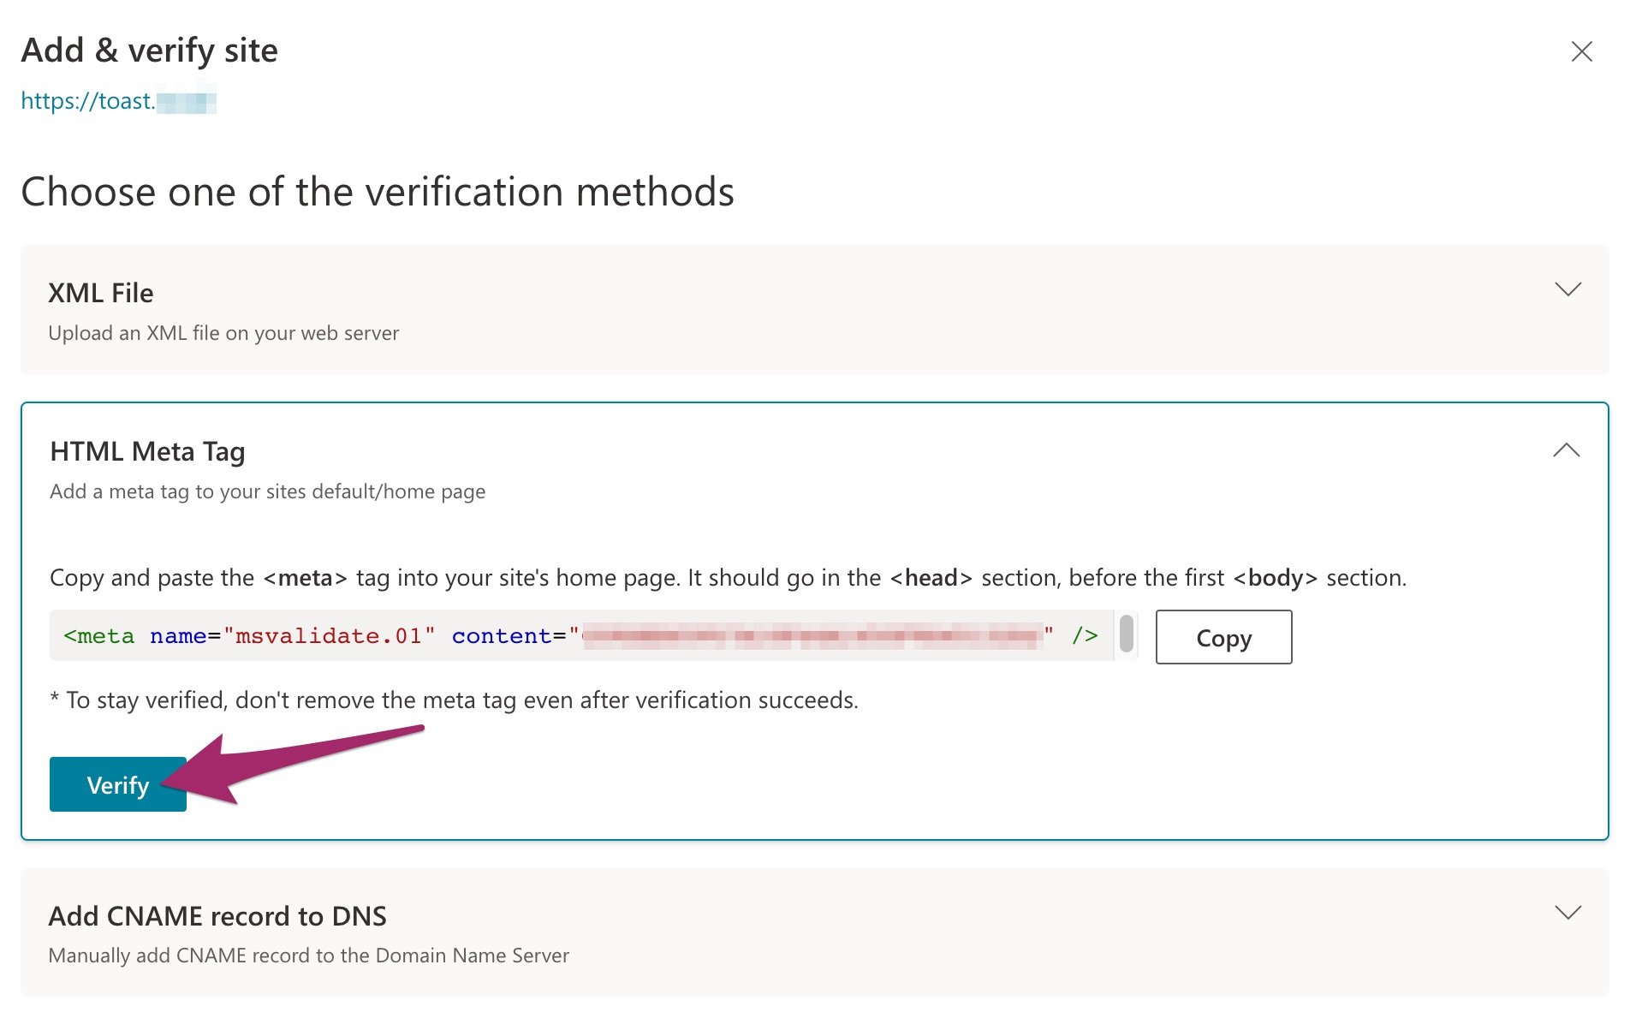Click 'Manually add CNAME record to the Domain Name Server'
This screenshot has height=1036, width=1630.
pyautogui.click(x=309, y=955)
